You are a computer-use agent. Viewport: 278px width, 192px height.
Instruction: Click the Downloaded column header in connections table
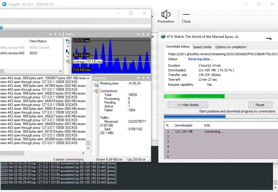188,125
